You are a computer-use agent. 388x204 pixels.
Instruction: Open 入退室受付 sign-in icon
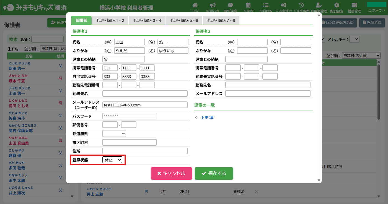click(x=283, y=6)
